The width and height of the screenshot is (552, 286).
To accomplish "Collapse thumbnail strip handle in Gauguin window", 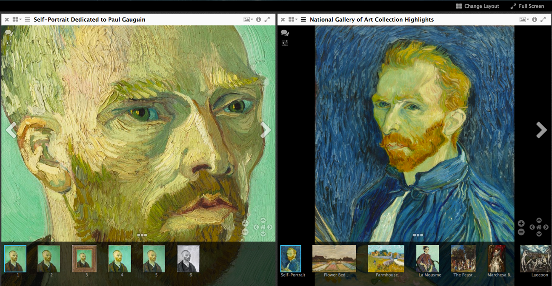I will (x=142, y=235).
